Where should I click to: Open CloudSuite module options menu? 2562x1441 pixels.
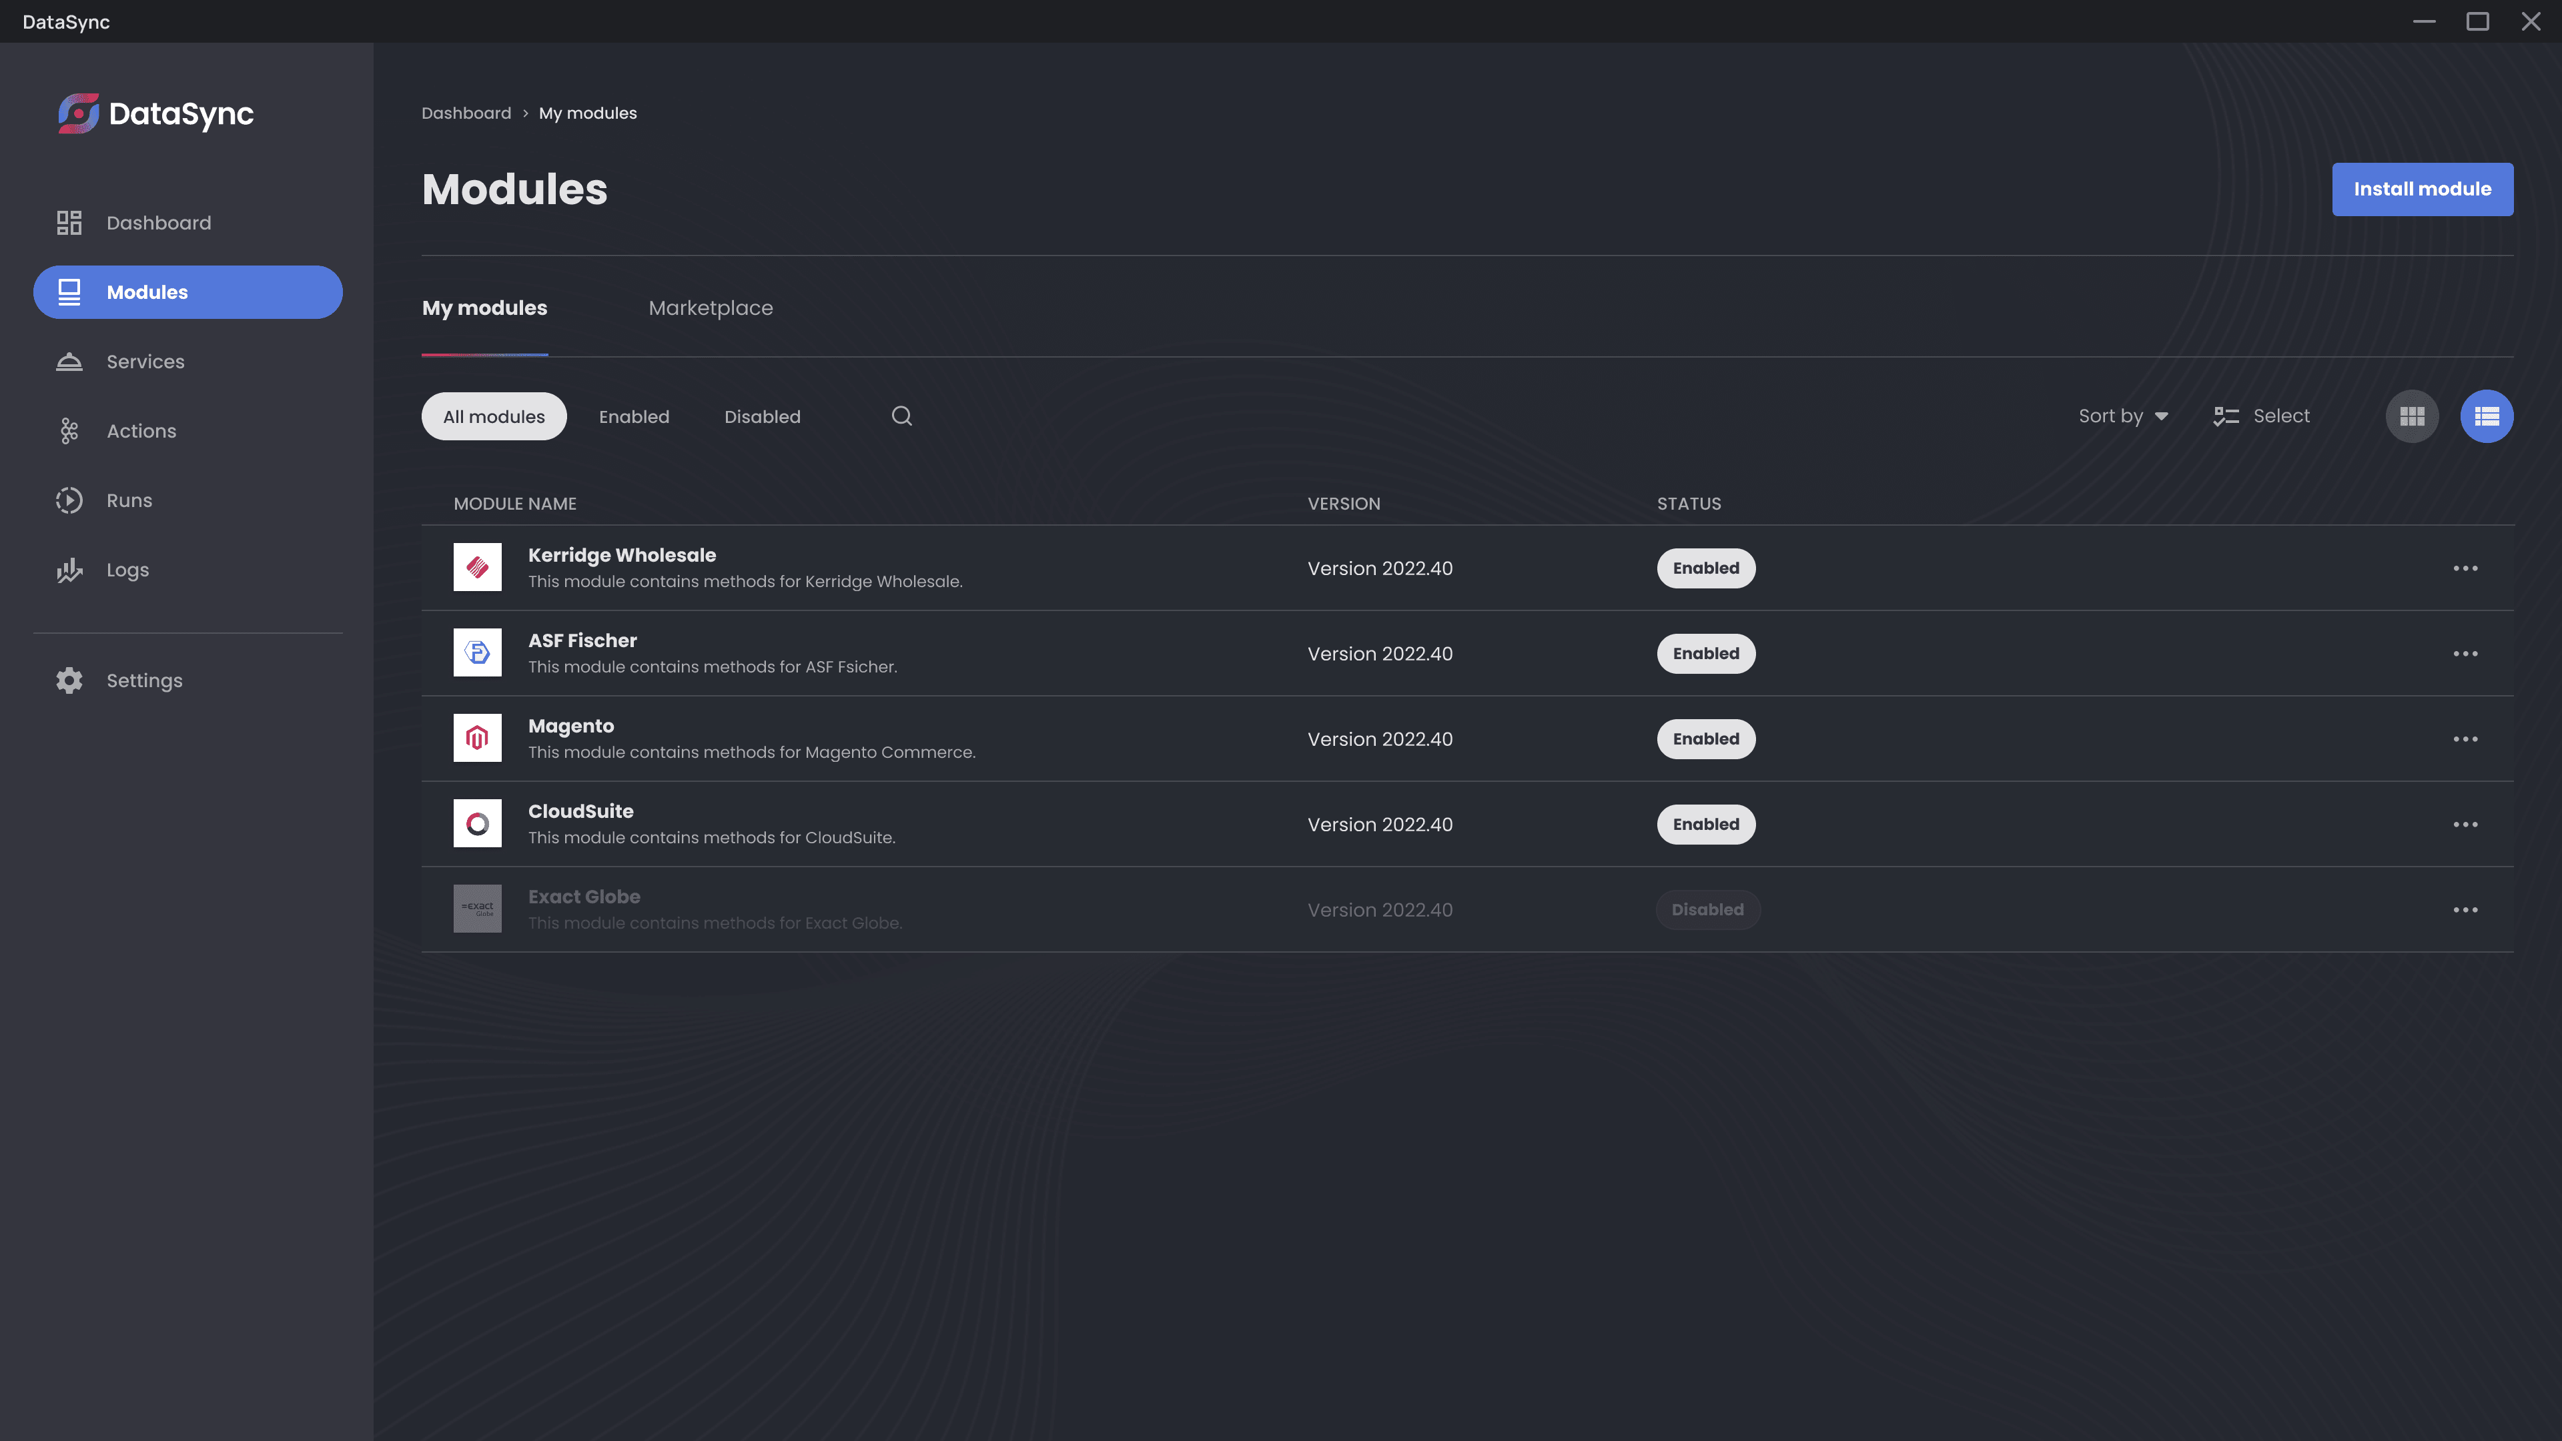[x=2465, y=823]
